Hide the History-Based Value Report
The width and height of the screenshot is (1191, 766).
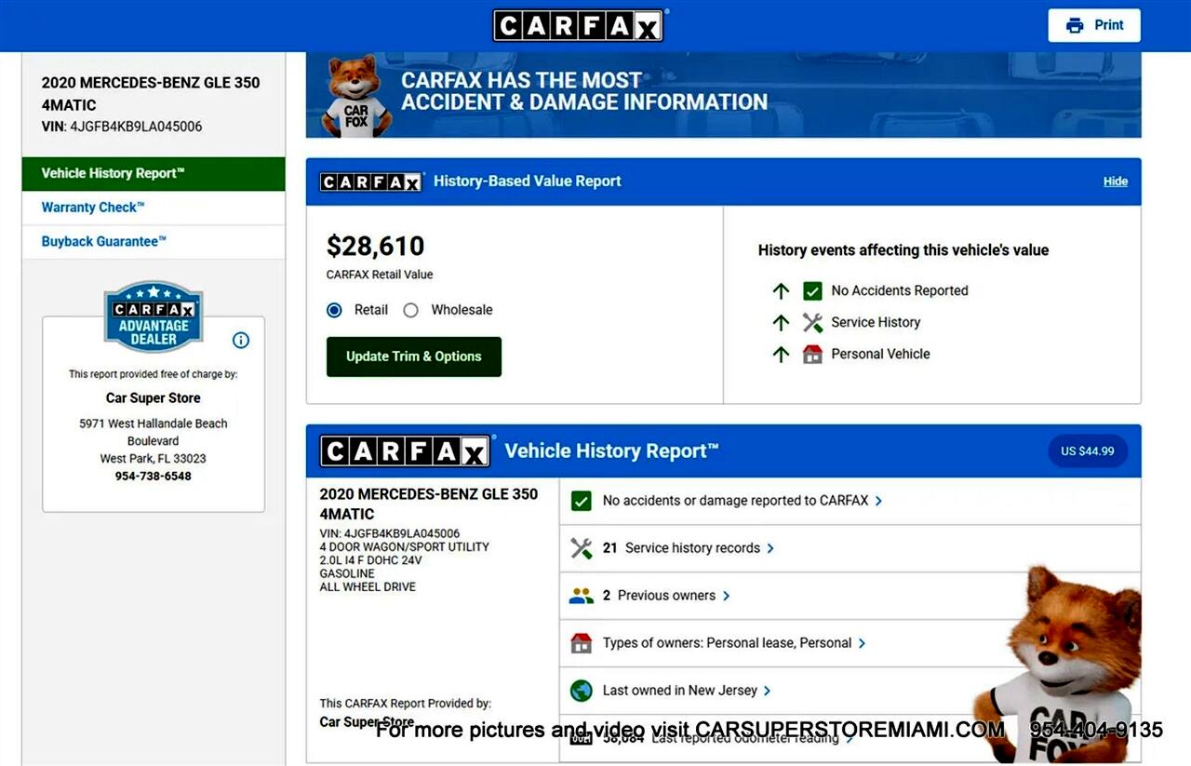[1115, 181]
